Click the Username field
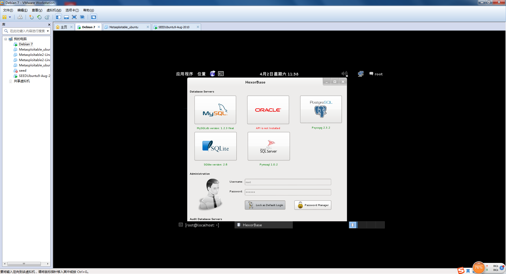 point(288,182)
